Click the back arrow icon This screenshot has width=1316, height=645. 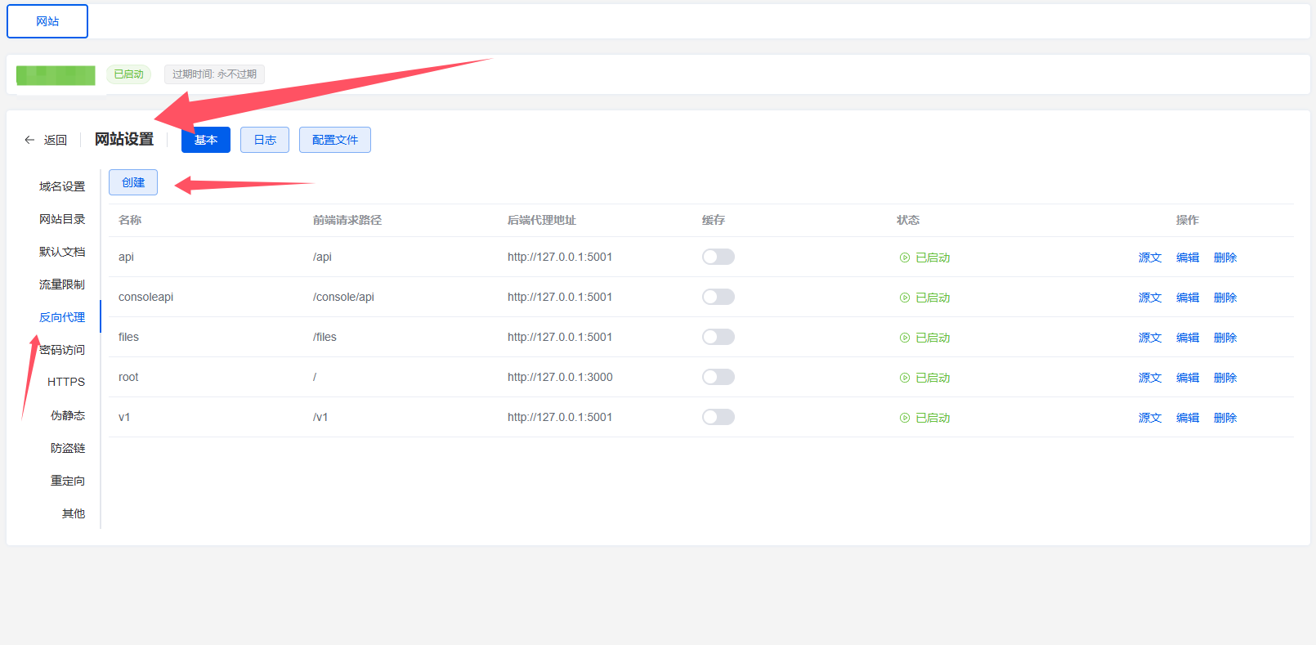pos(29,140)
